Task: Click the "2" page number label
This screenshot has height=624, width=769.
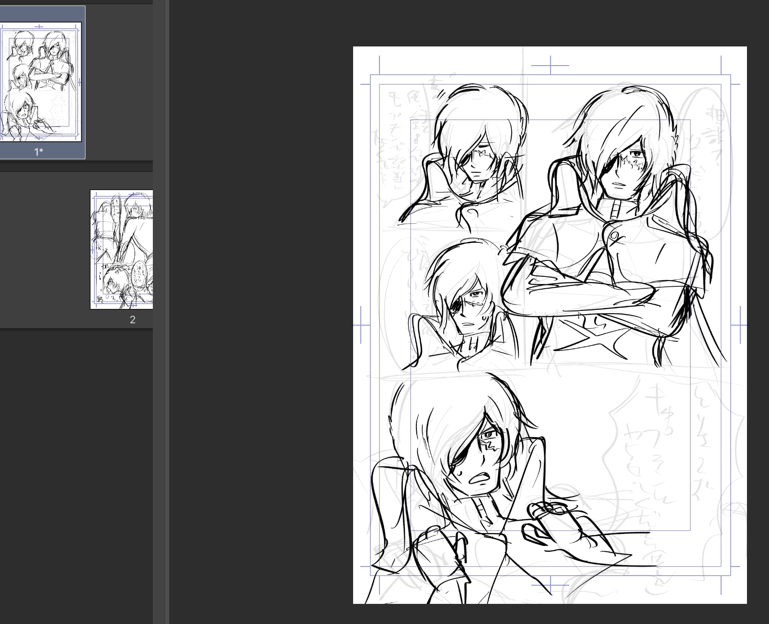Action: 133,320
